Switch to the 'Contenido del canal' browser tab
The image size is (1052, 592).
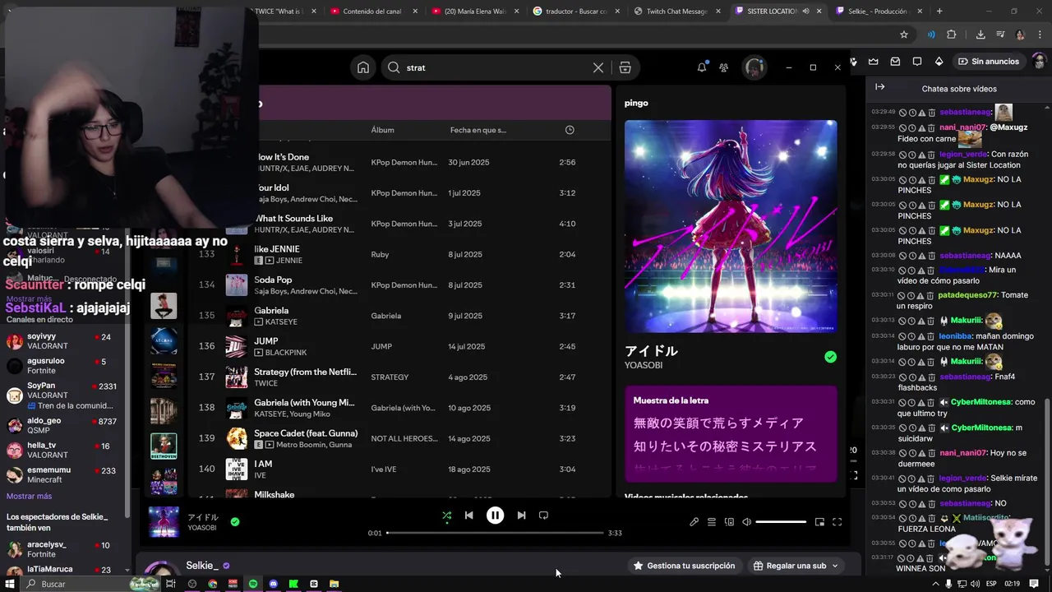pos(374,12)
